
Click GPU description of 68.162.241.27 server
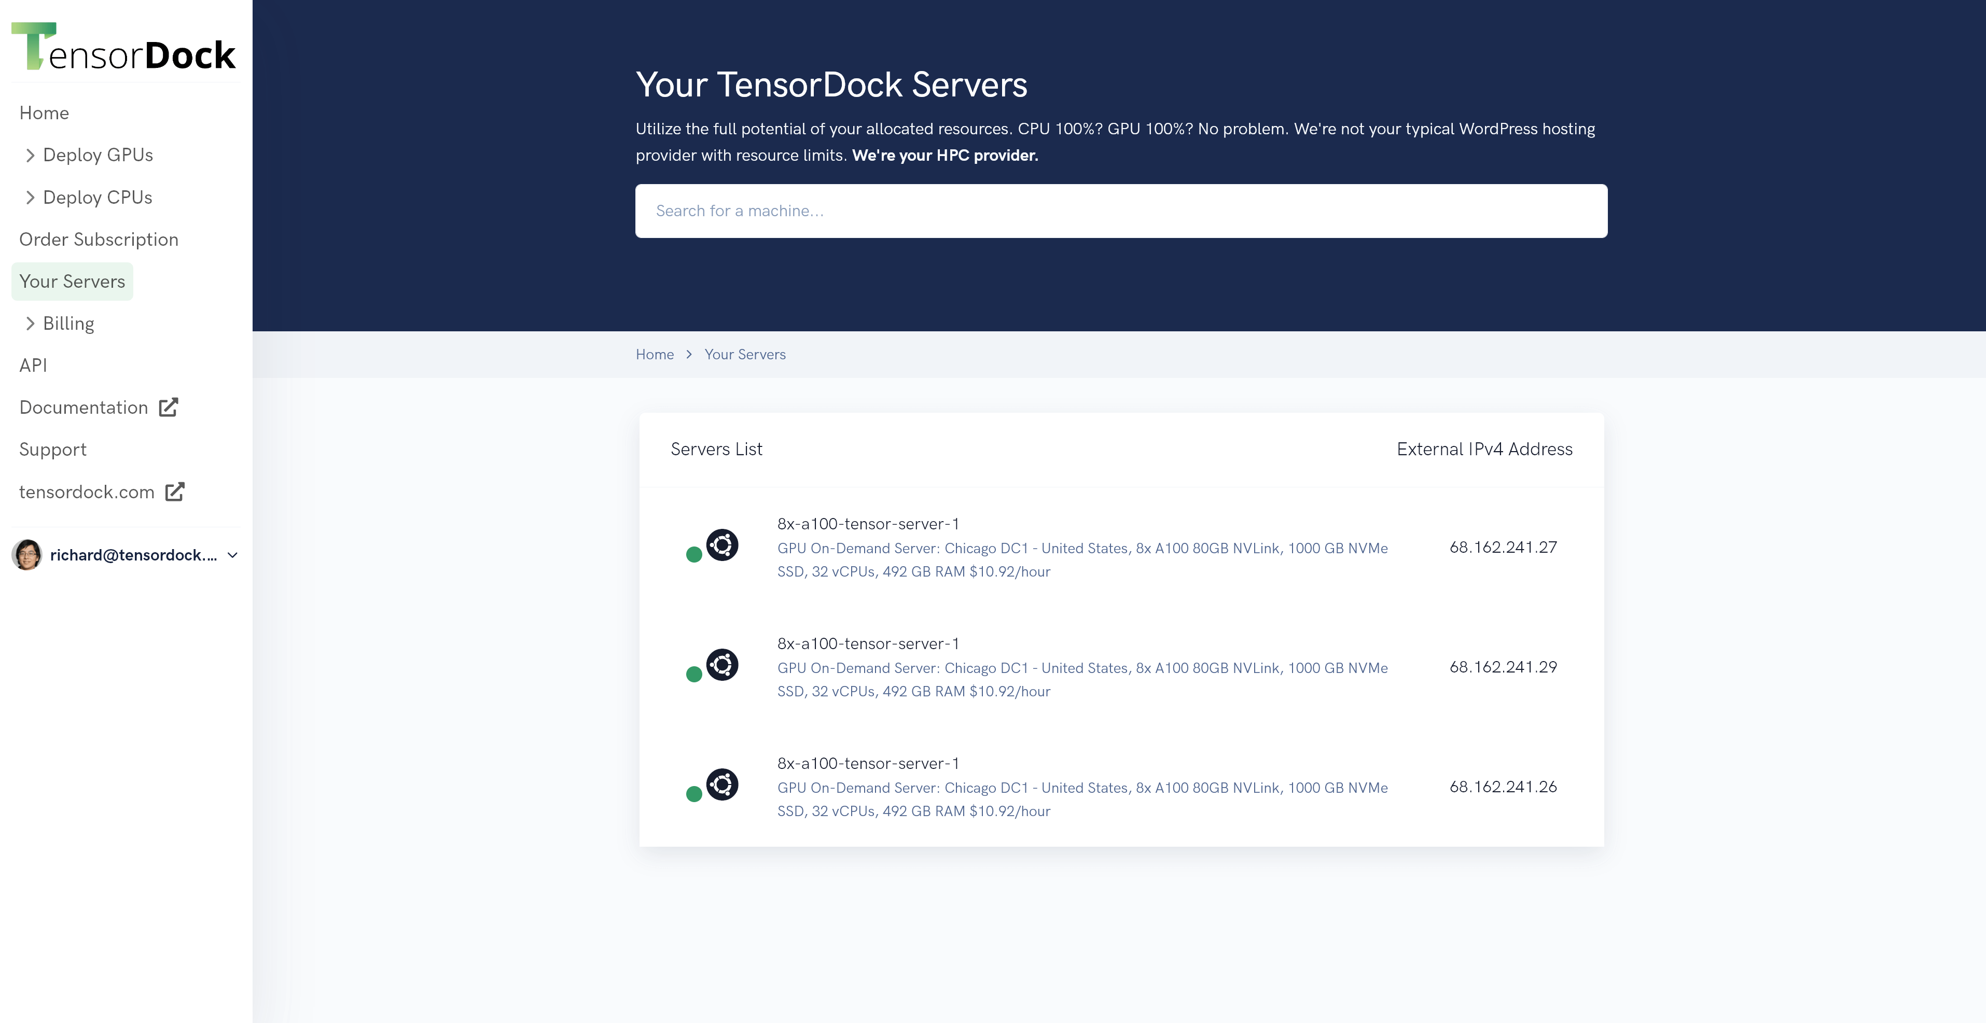tap(1082, 559)
